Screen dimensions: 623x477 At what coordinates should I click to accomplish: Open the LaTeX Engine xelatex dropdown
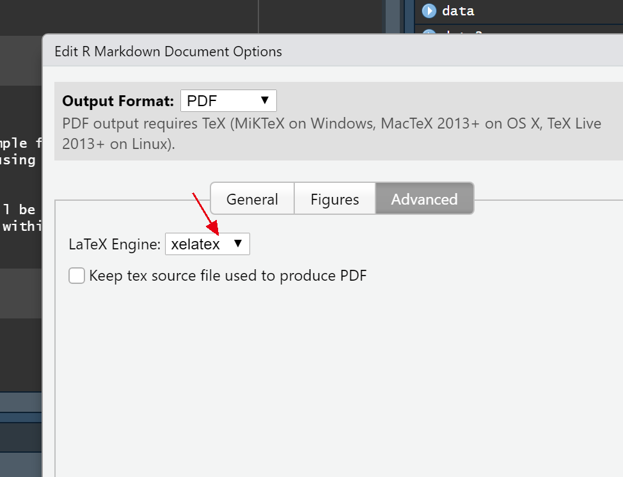click(x=207, y=244)
